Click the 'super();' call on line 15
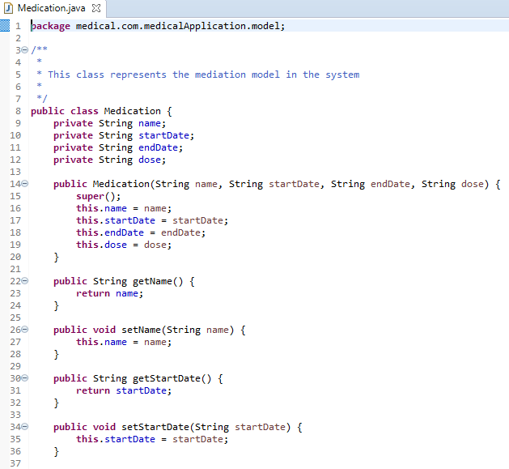Image resolution: width=509 pixels, height=469 pixels. (99, 196)
